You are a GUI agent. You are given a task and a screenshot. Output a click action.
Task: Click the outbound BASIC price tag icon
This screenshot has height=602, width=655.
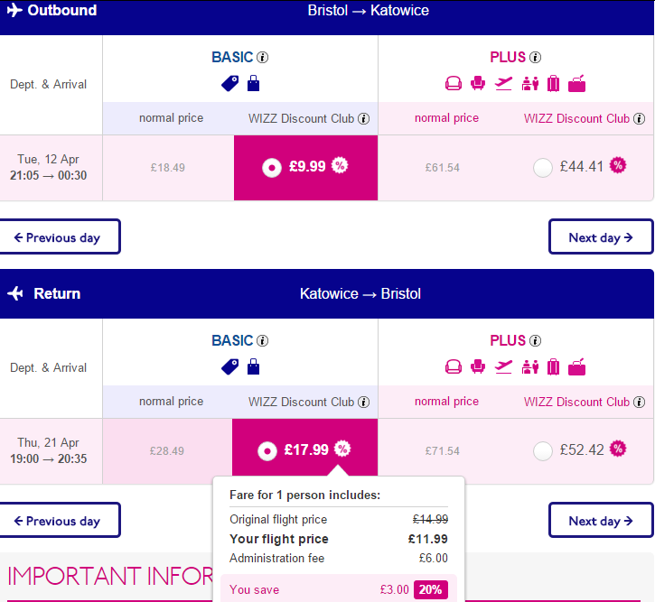pos(229,83)
